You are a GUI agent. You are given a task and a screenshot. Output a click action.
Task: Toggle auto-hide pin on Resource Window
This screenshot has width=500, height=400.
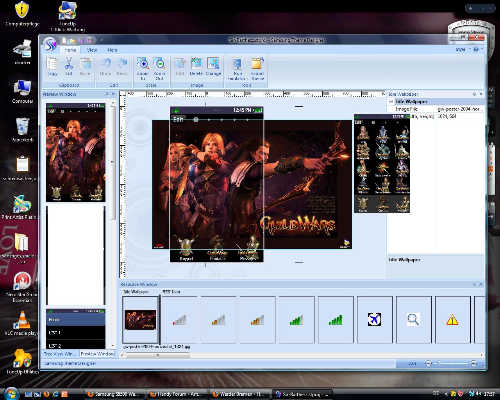(474, 284)
